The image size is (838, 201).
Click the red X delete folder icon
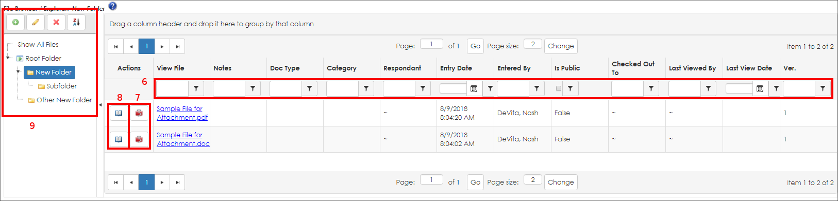56,22
